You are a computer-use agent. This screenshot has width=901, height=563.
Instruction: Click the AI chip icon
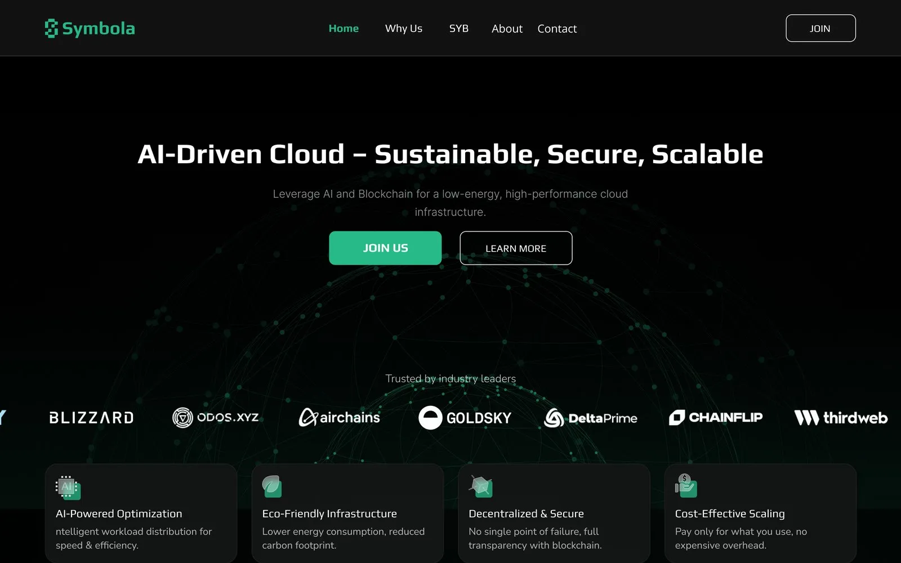(x=68, y=488)
